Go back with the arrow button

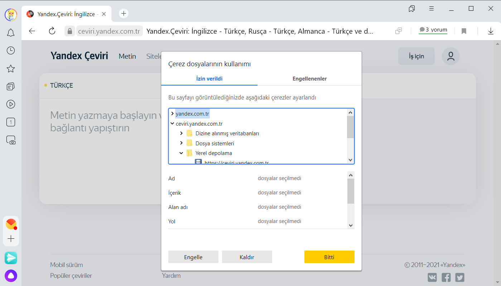pos(32,31)
